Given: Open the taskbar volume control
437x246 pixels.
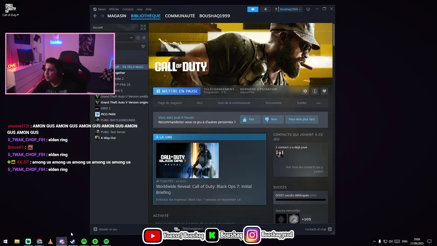Looking at the screenshot, I should coord(391,242).
